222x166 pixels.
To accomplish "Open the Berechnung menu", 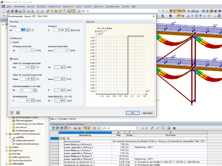I will pyautogui.click(x=54, y=6).
